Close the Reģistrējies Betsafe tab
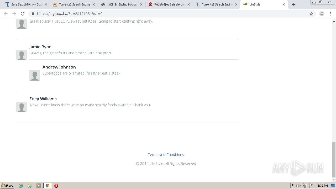The height and width of the screenshot is (189, 336). point(188,4)
